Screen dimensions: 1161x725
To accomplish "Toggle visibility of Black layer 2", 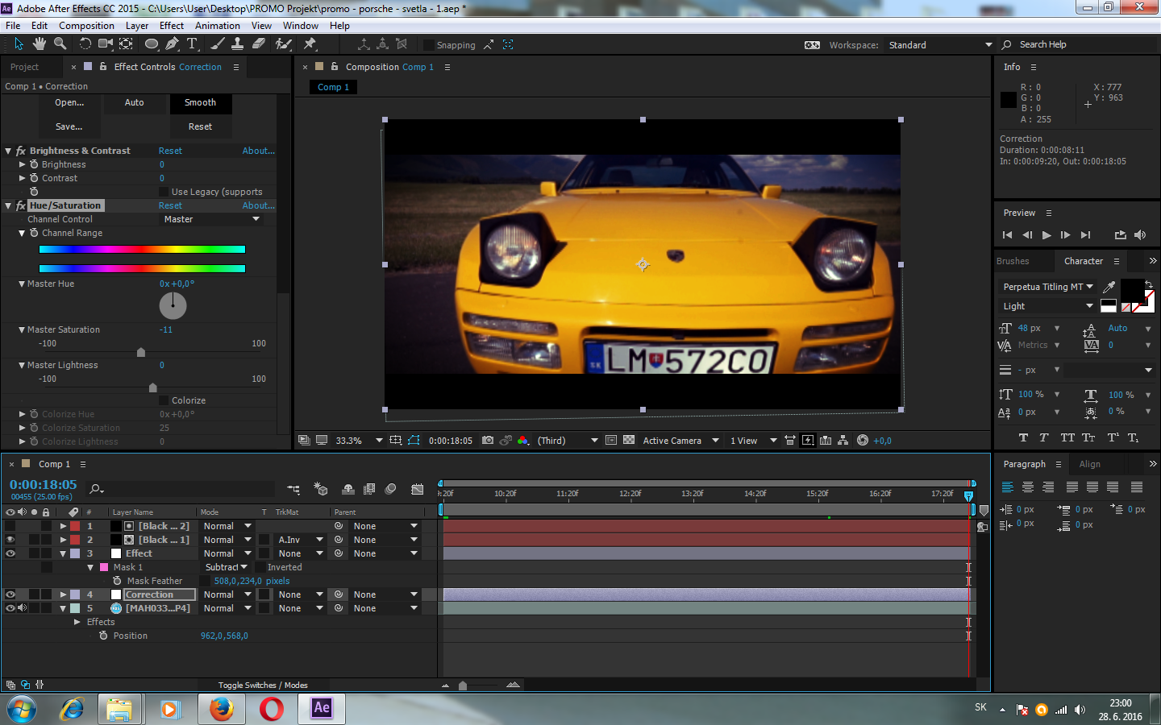I will [10, 526].
